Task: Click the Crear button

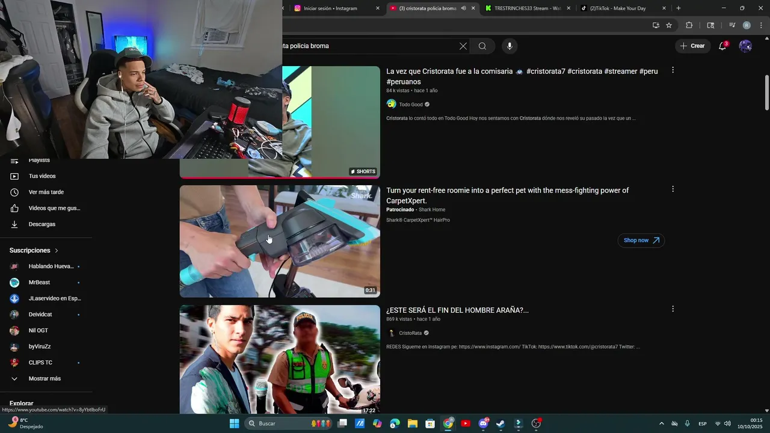Action: pyautogui.click(x=692, y=46)
